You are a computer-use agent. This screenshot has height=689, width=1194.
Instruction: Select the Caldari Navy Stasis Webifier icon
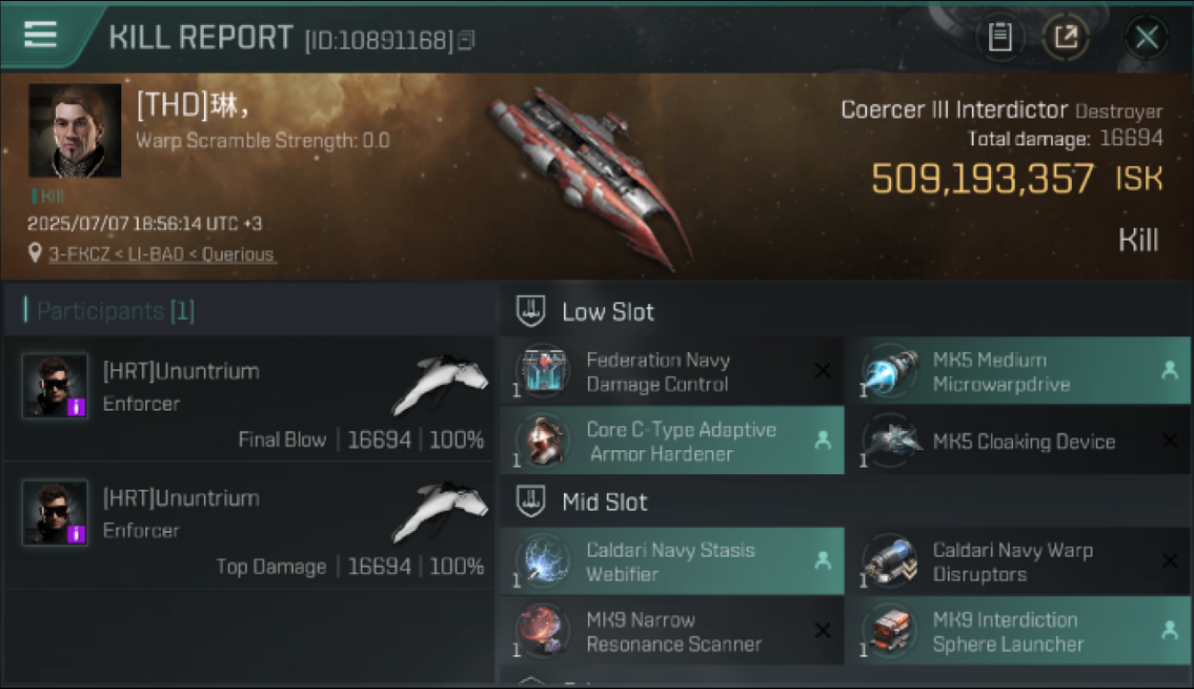542,561
